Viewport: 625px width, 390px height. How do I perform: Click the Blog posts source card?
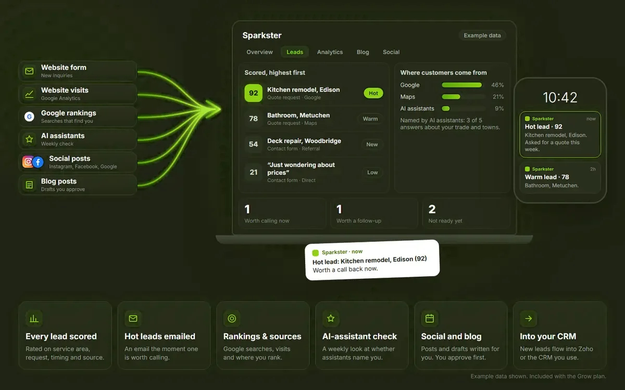coord(78,185)
